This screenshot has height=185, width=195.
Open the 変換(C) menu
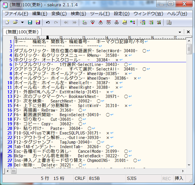[59, 14]
